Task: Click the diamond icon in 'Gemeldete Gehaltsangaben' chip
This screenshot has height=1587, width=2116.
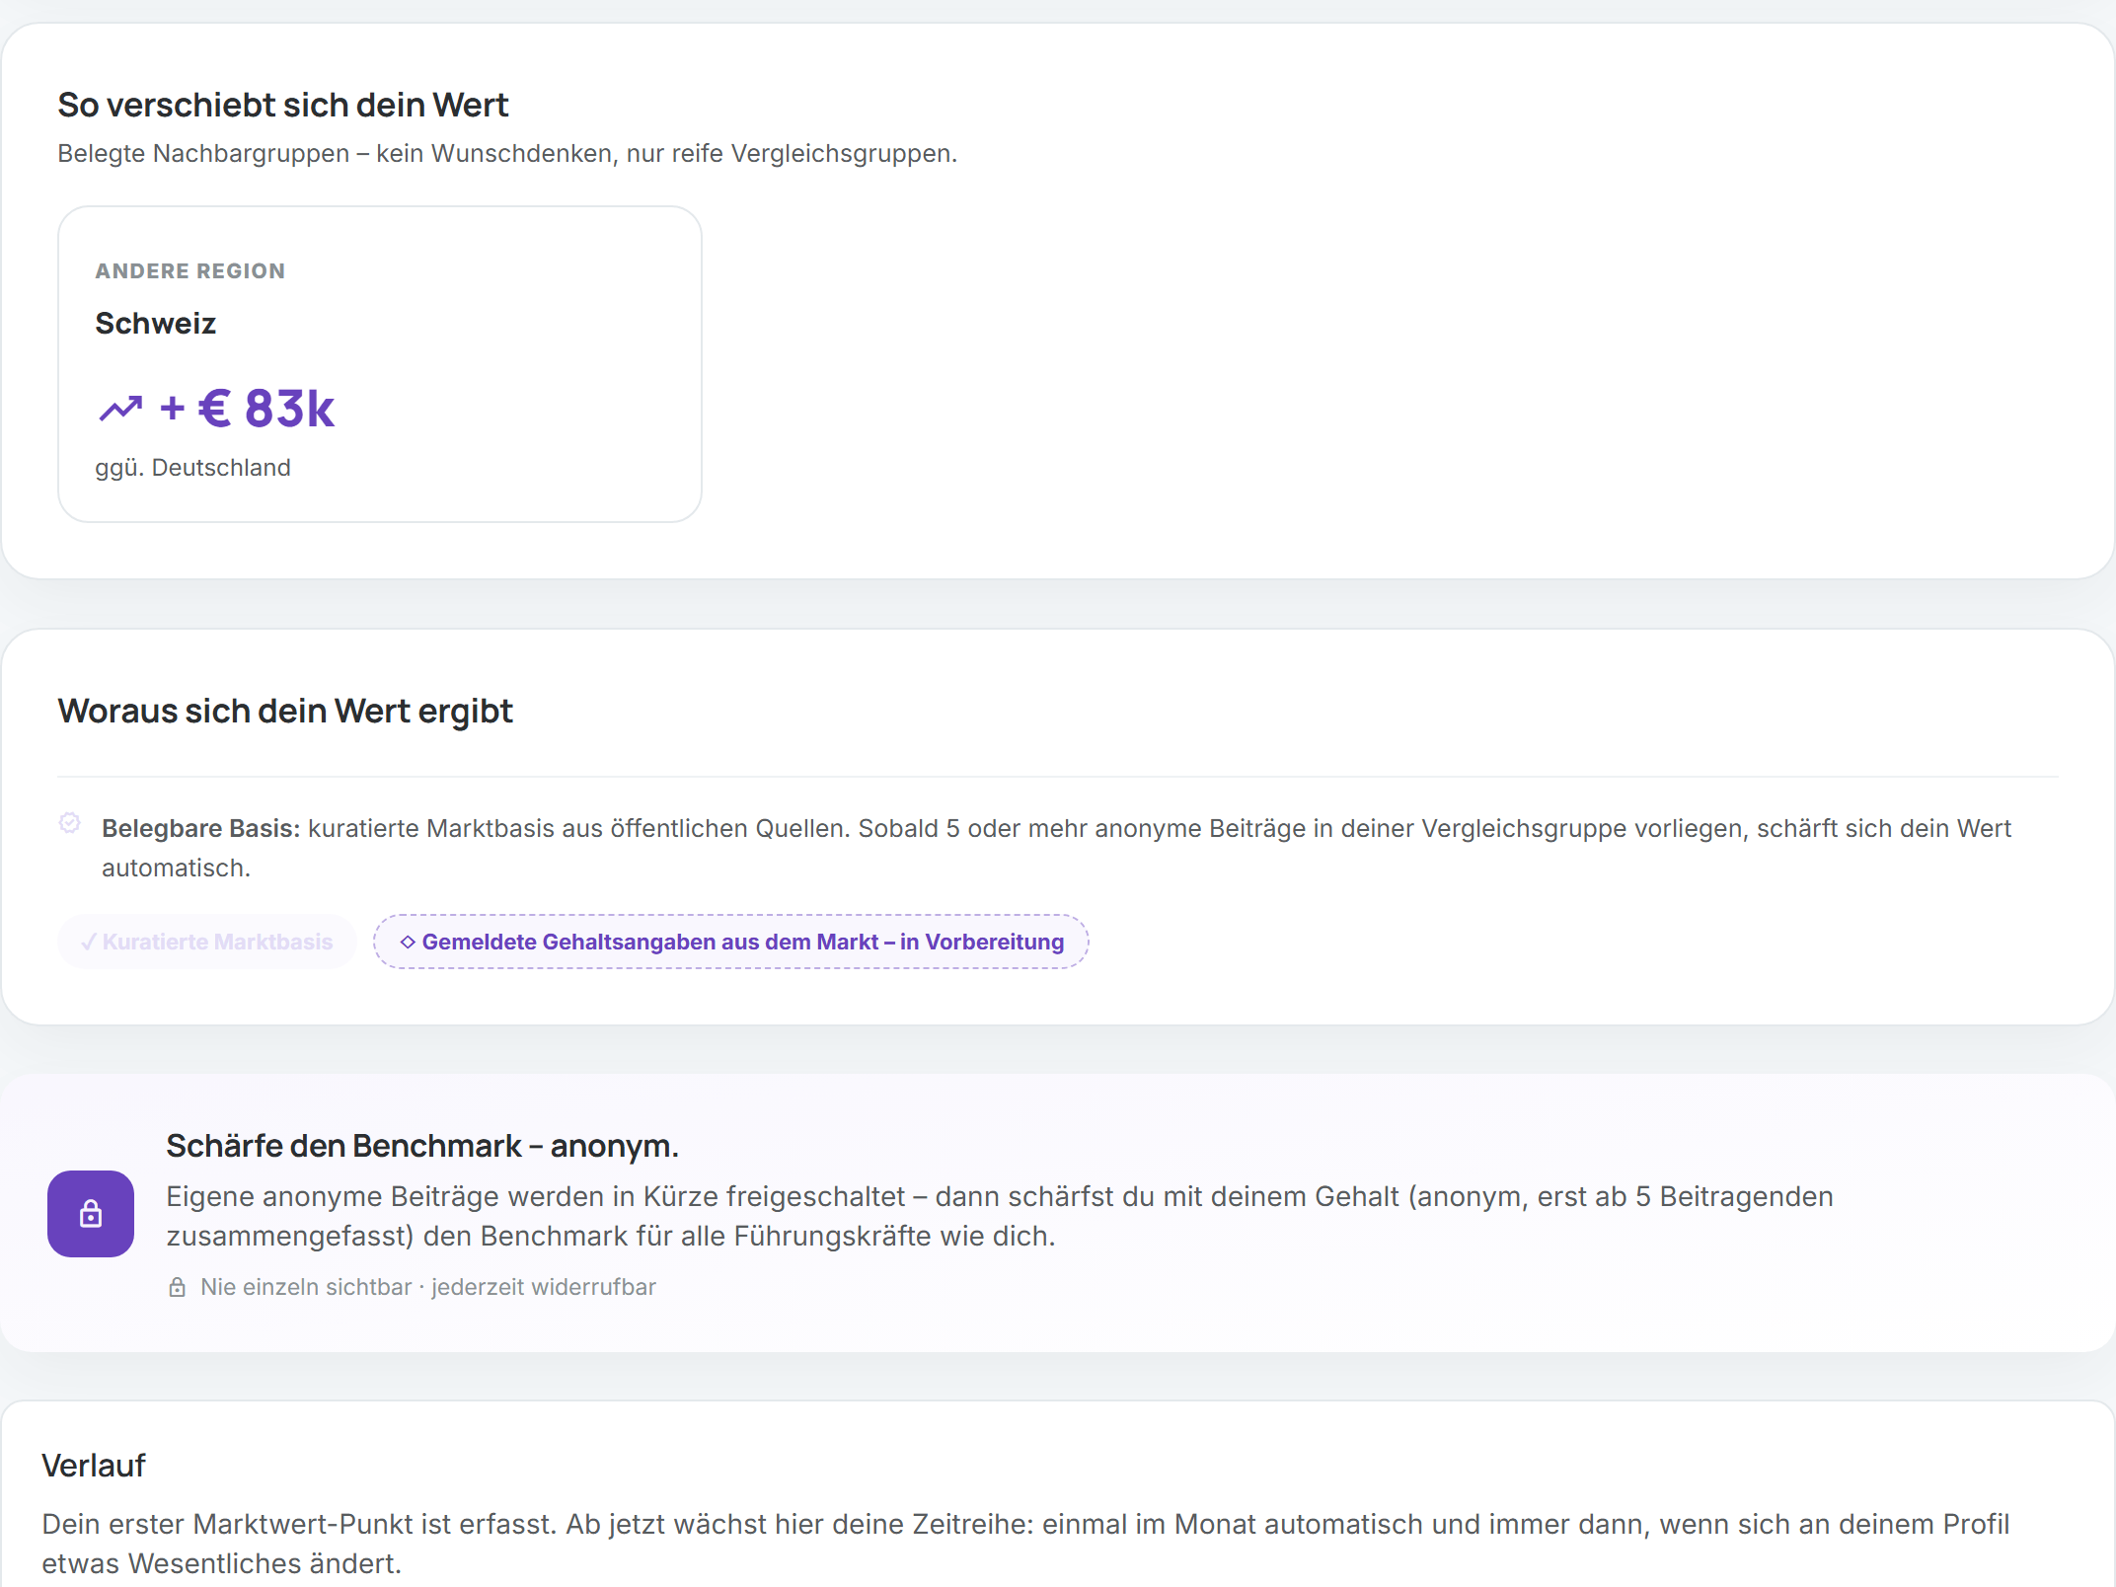Action: (408, 942)
